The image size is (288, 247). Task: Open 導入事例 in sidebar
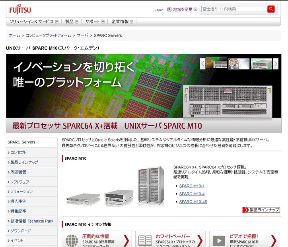[x=31, y=202]
